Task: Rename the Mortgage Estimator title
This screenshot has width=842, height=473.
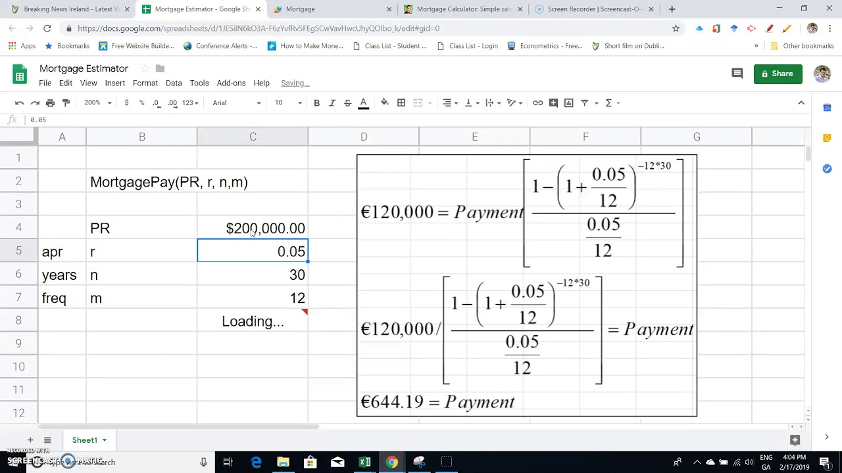Action: 84,68
